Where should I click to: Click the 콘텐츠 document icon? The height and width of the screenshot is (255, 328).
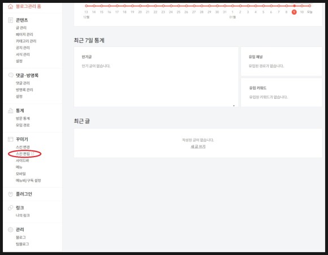(10, 20)
